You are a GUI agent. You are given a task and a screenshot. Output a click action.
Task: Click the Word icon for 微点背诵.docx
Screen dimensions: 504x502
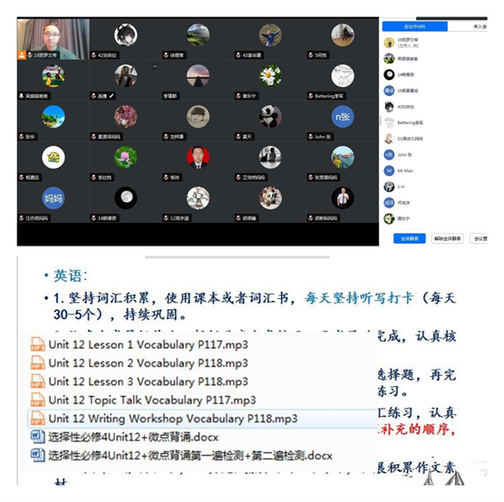click(x=37, y=437)
